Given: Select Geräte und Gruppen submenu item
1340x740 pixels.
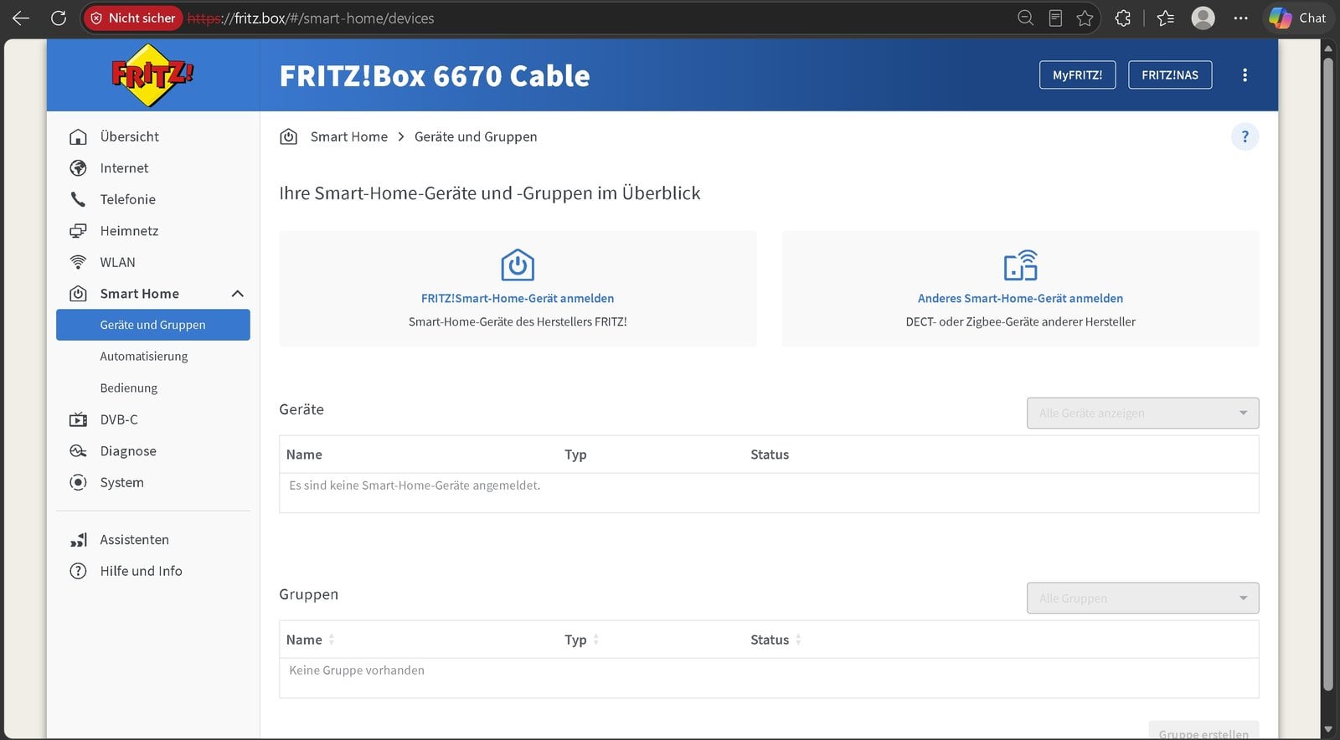Looking at the screenshot, I should point(153,325).
